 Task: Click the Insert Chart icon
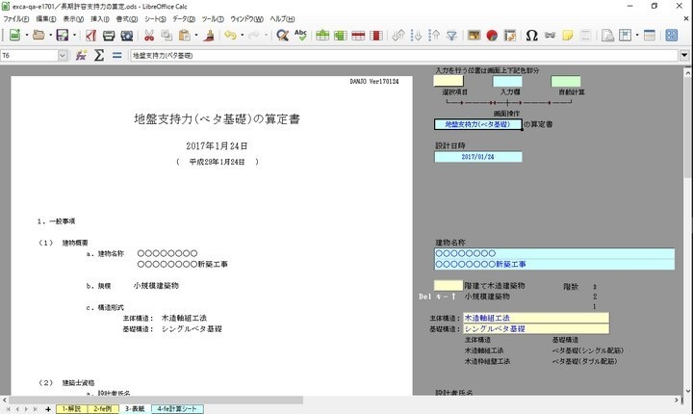(492, 36)
